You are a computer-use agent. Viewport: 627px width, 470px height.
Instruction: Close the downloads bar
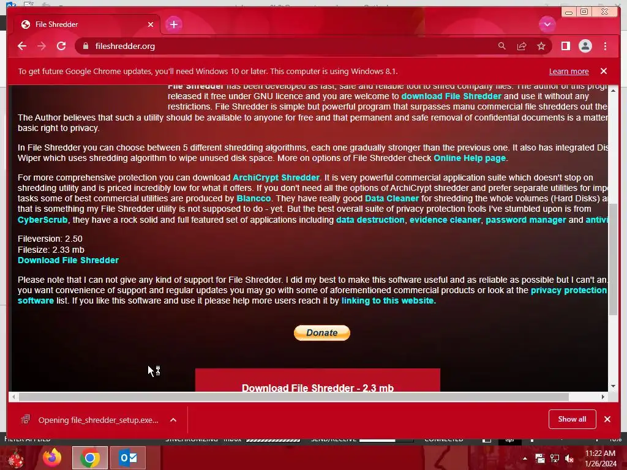coord(607,419)
